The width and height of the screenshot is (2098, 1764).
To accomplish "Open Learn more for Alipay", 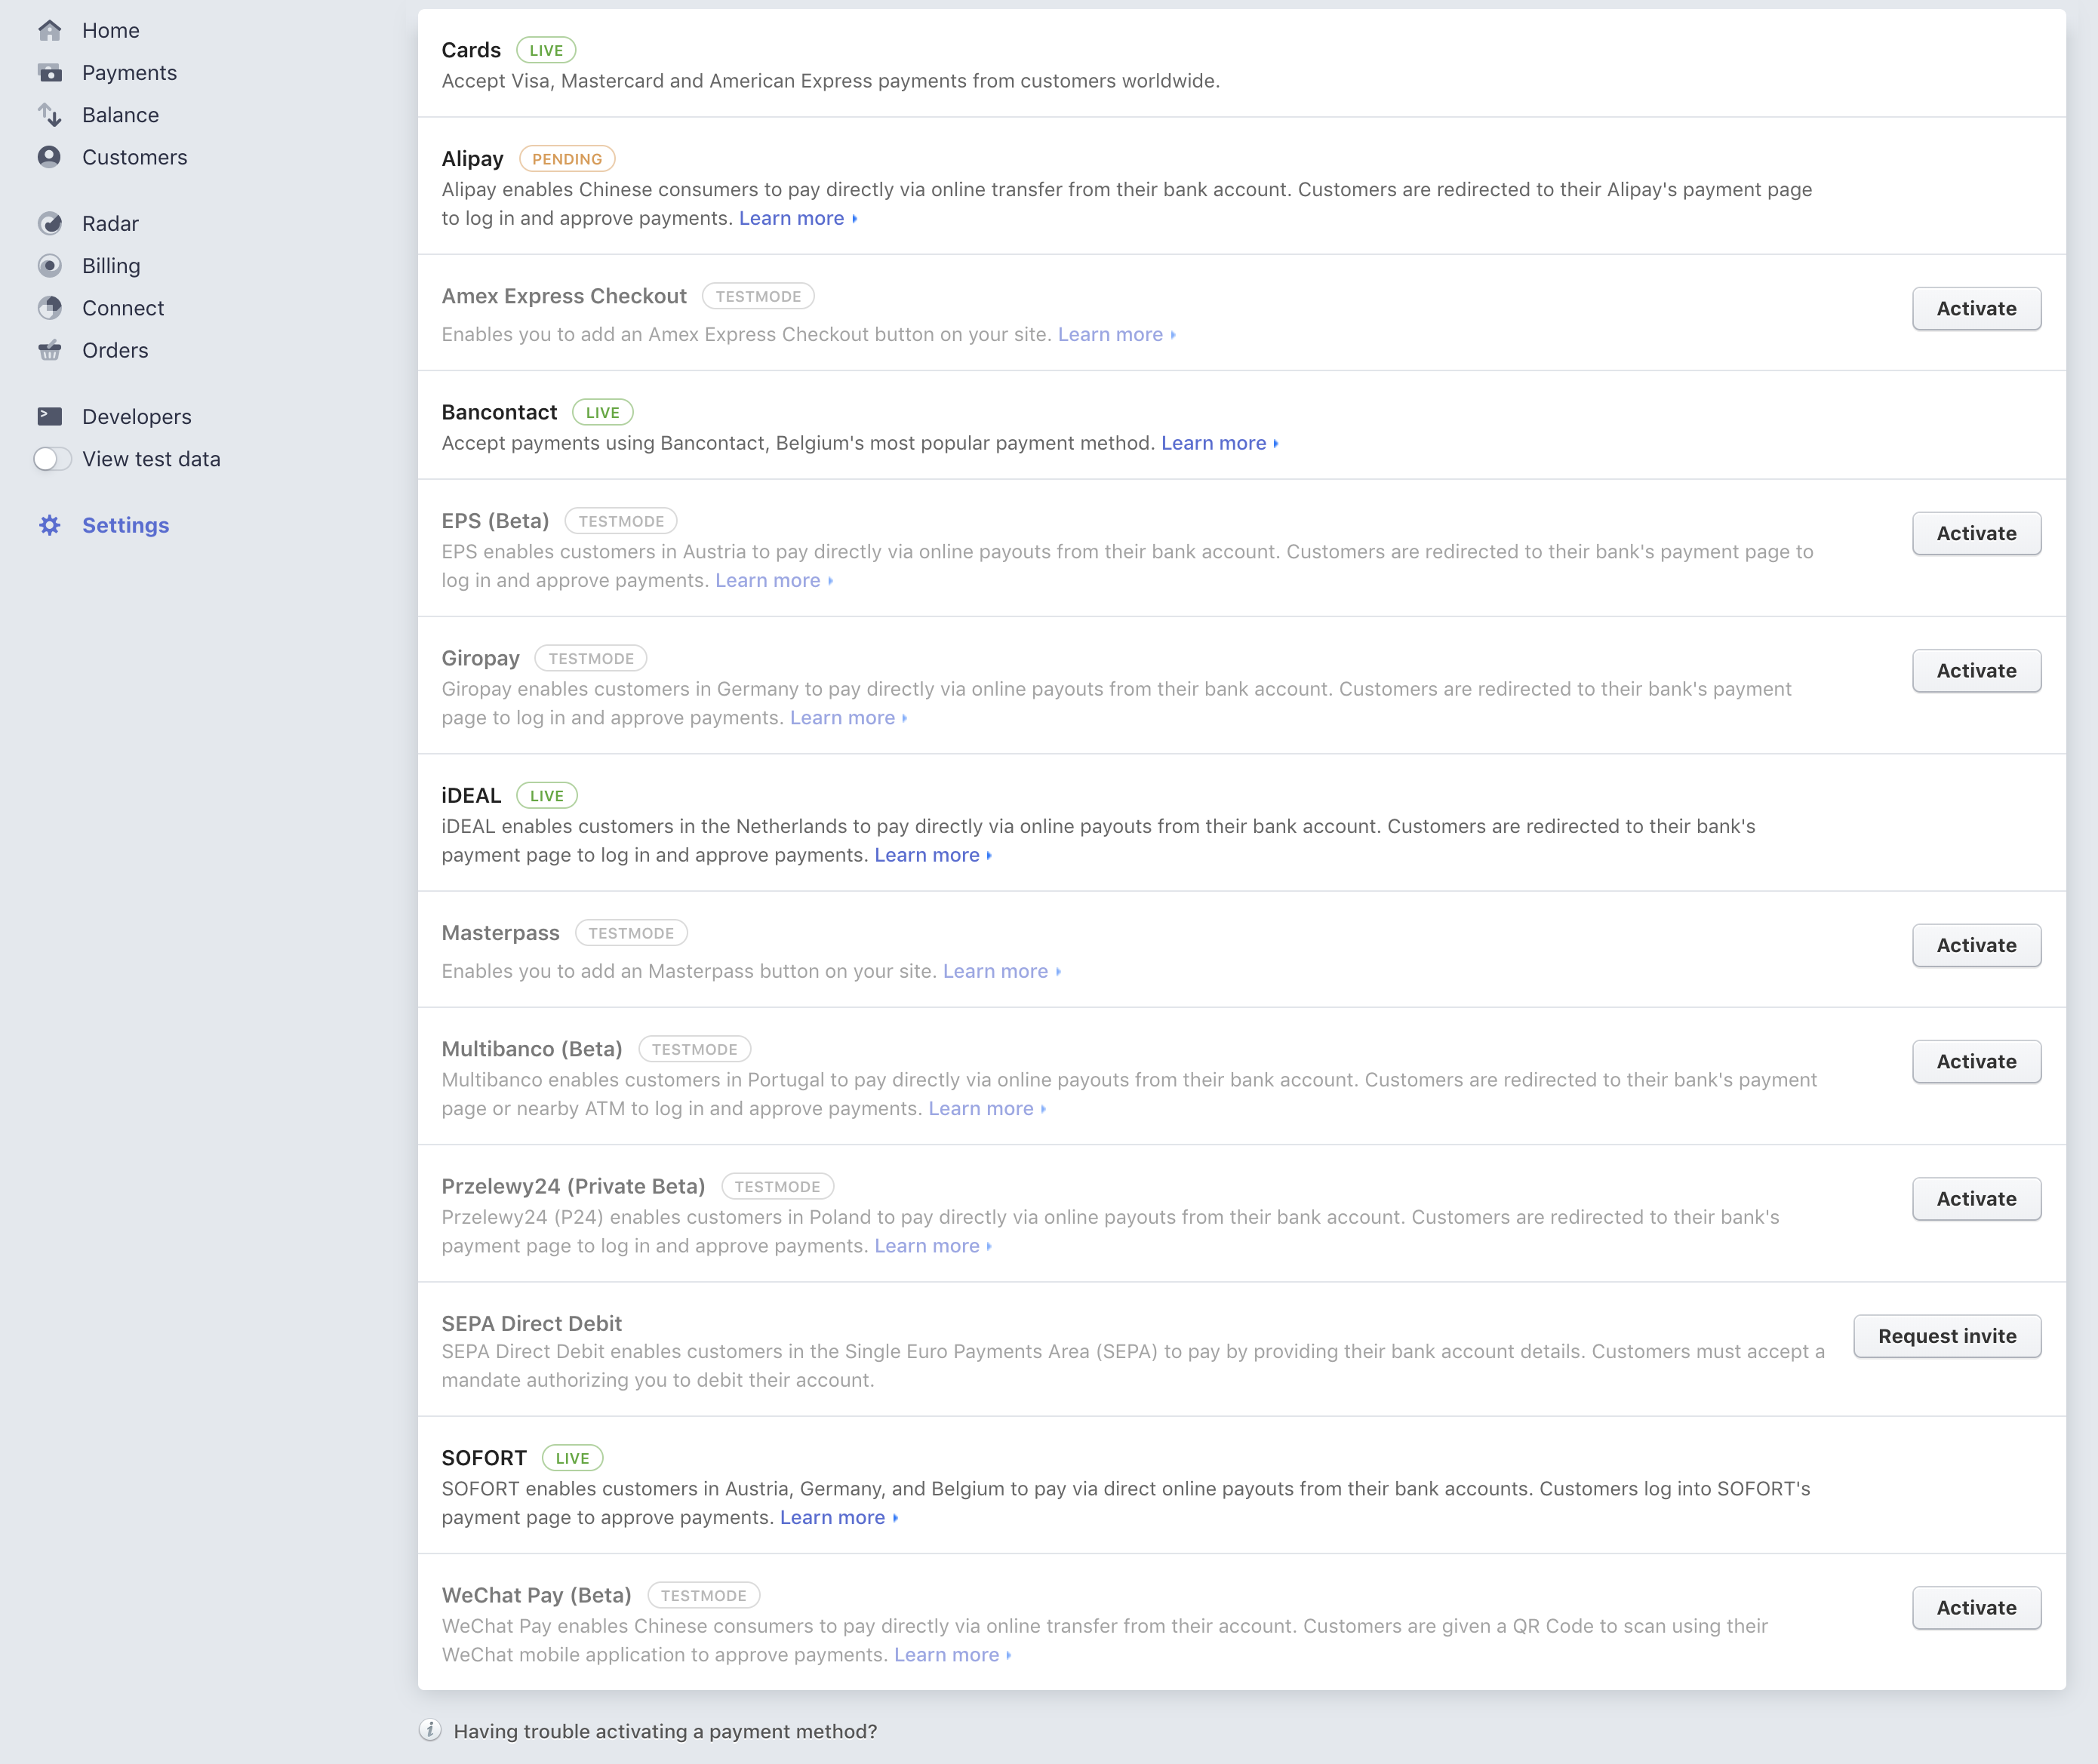I will point(791,218).
